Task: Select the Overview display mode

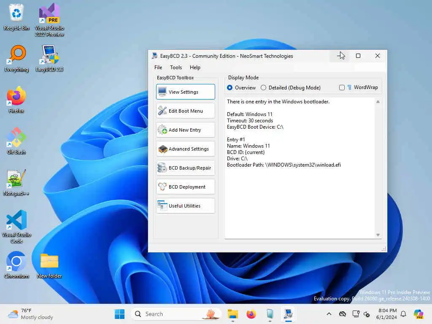Action: tap(241, 88)
